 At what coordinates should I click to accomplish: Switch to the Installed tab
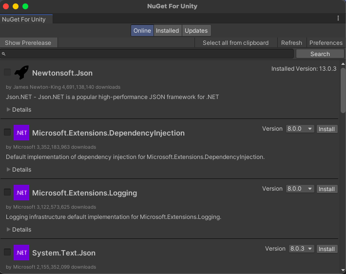pyautogui.click(x=168, y=30)
